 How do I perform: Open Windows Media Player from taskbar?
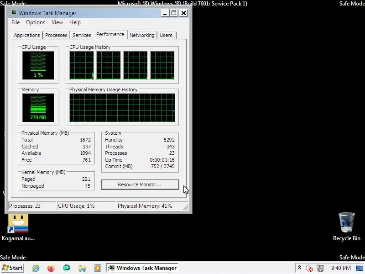tap(98, 268)
